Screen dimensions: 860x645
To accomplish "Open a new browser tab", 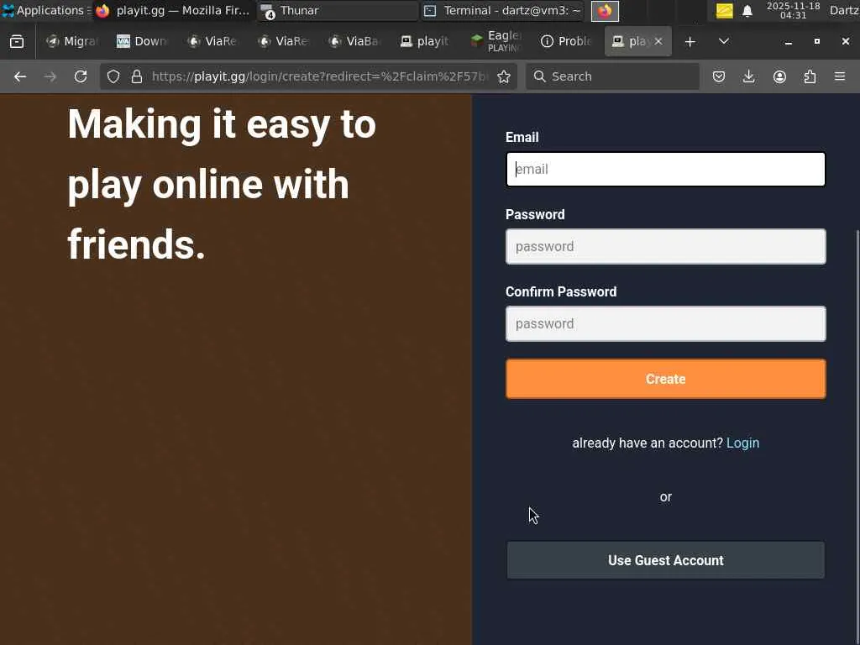I will tap(690, 42).
